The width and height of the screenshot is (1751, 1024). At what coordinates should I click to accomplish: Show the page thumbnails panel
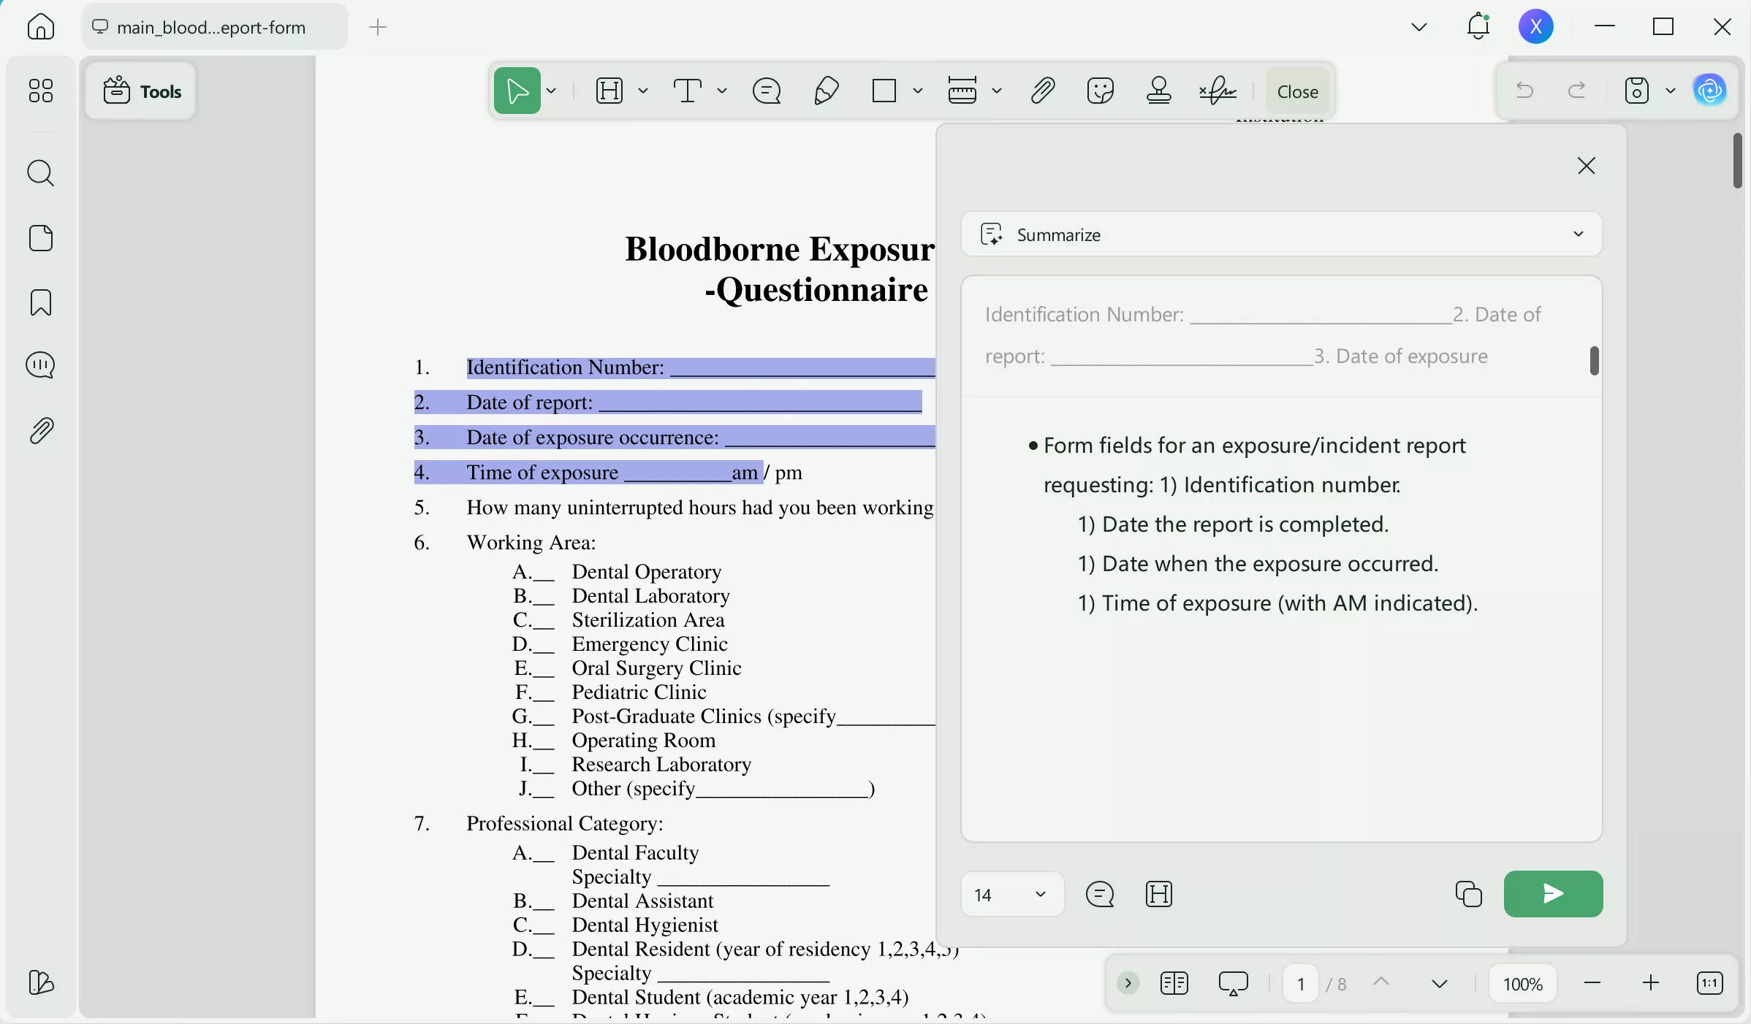click(x=41, y=239)
